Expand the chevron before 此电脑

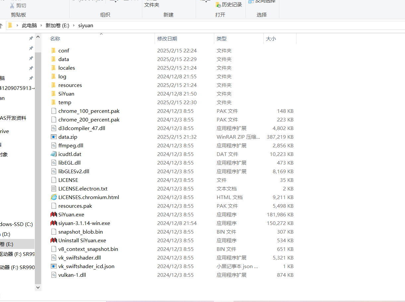click(x=17, y=25)
